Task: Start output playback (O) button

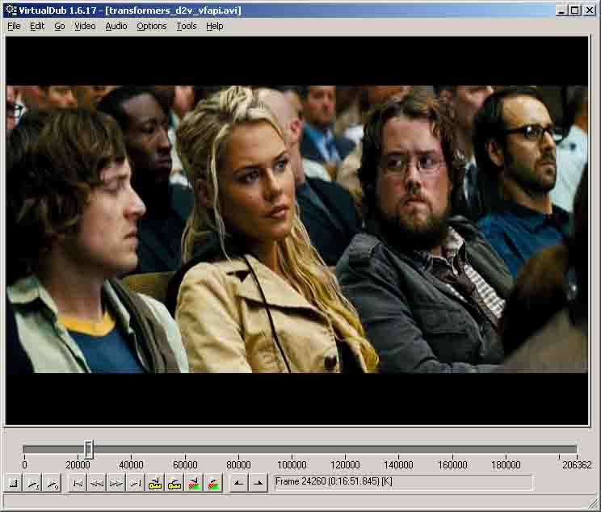Action: pos(53,483)
